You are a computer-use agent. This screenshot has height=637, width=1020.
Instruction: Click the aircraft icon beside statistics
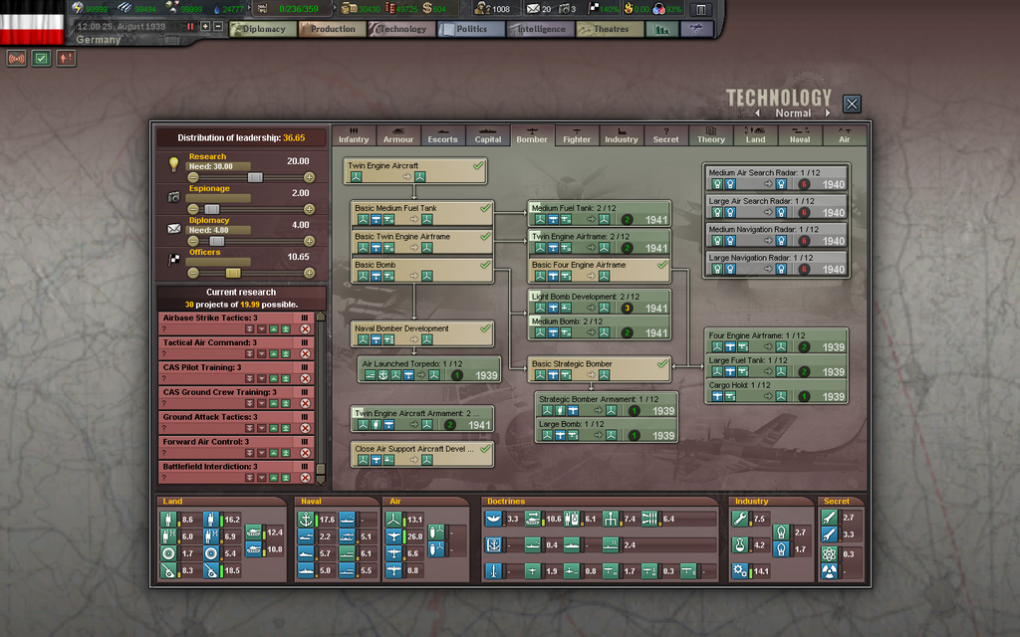tap(695, 29)
